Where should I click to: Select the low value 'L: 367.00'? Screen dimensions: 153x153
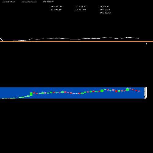[x=80, y=10]
